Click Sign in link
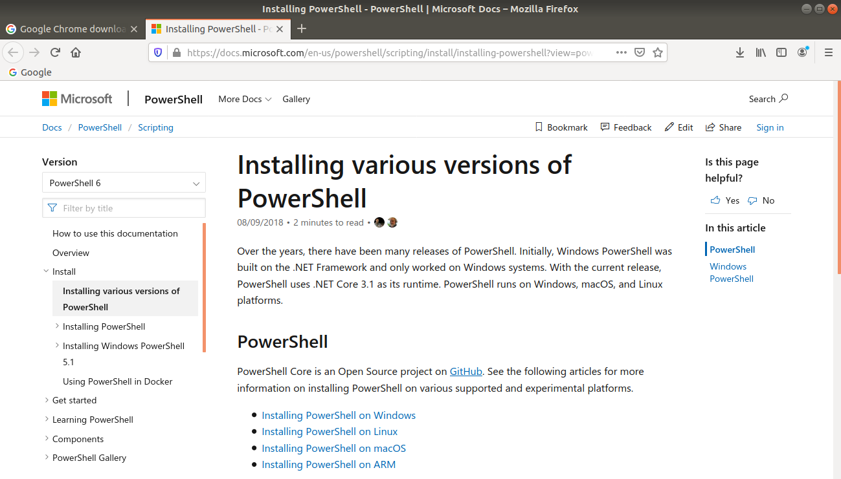The image size is (841, 479). 770,127
